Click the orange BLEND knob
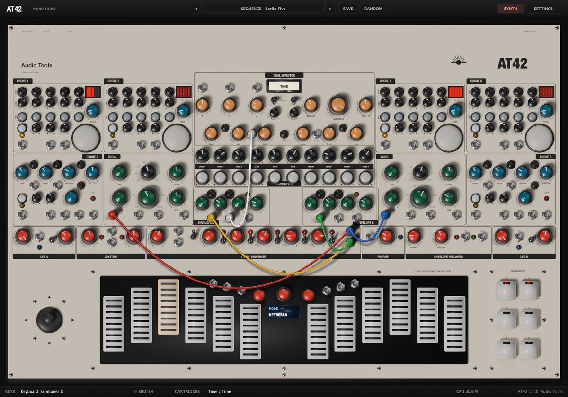Screen dimensions: 568x397 (x=311, y=105)
